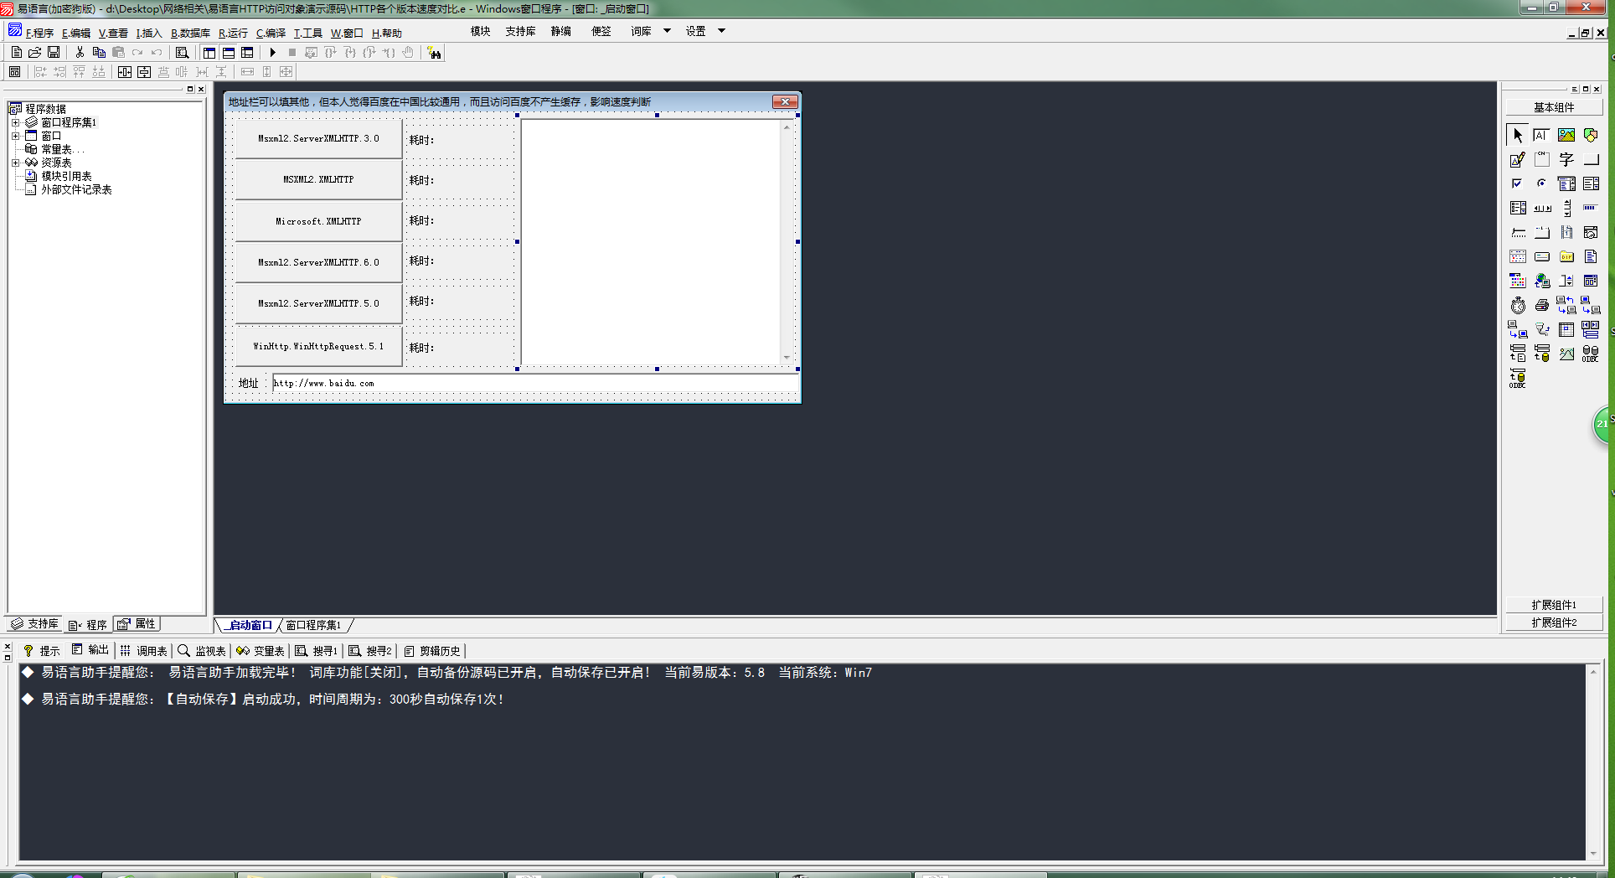
Task: Click the address field with http://www.baidu.com
Action: pyautogui.click(x=535, y=383)
